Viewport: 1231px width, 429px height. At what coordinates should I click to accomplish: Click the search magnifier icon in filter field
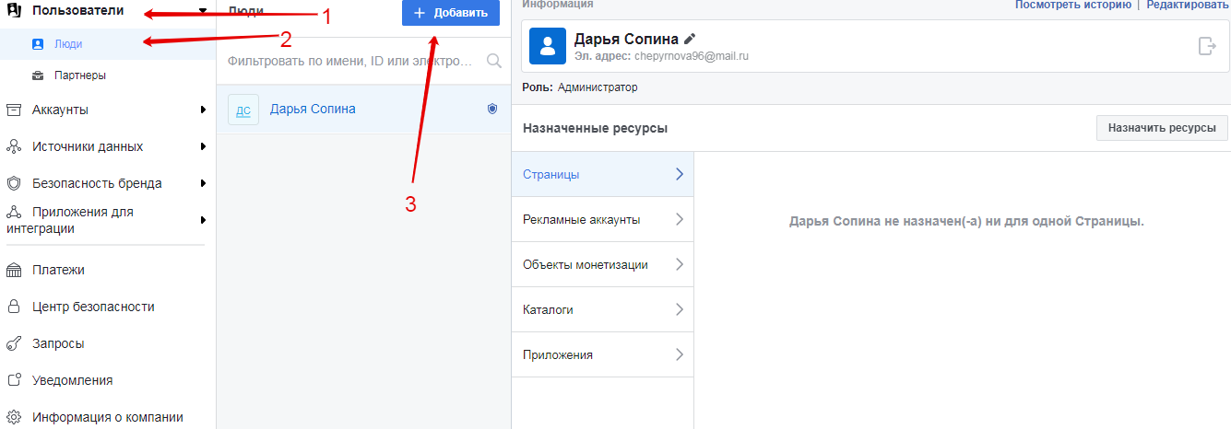[493, 61]
